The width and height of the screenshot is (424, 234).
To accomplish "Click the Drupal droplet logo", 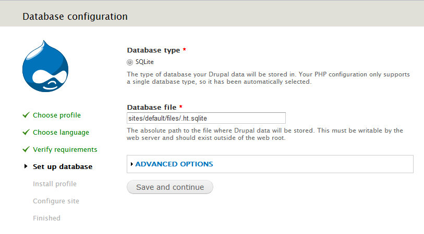I will tap(46, 66).
